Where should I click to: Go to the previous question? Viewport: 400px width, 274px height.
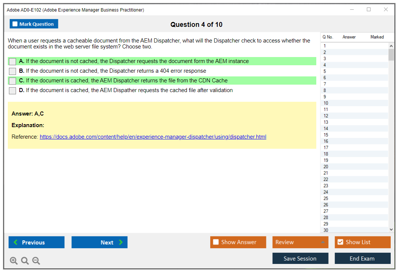click(36, 242)
